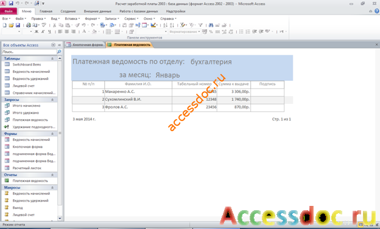Collapse navigation pane with double chevron
This screenshot has height=229, width=380.
click(60, 45)
